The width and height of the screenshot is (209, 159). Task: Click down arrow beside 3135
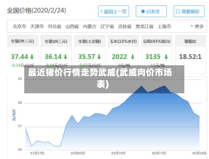point(166,57)
